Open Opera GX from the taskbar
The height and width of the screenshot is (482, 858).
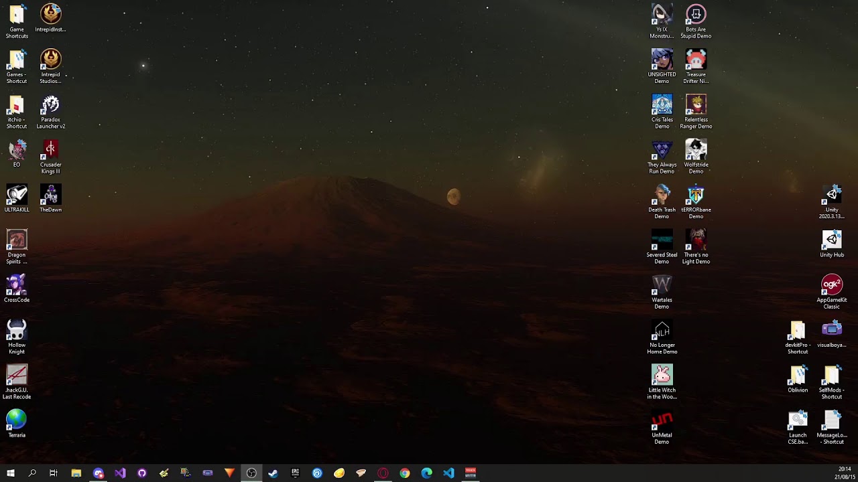pyautogui.click(x=383, y=473)
